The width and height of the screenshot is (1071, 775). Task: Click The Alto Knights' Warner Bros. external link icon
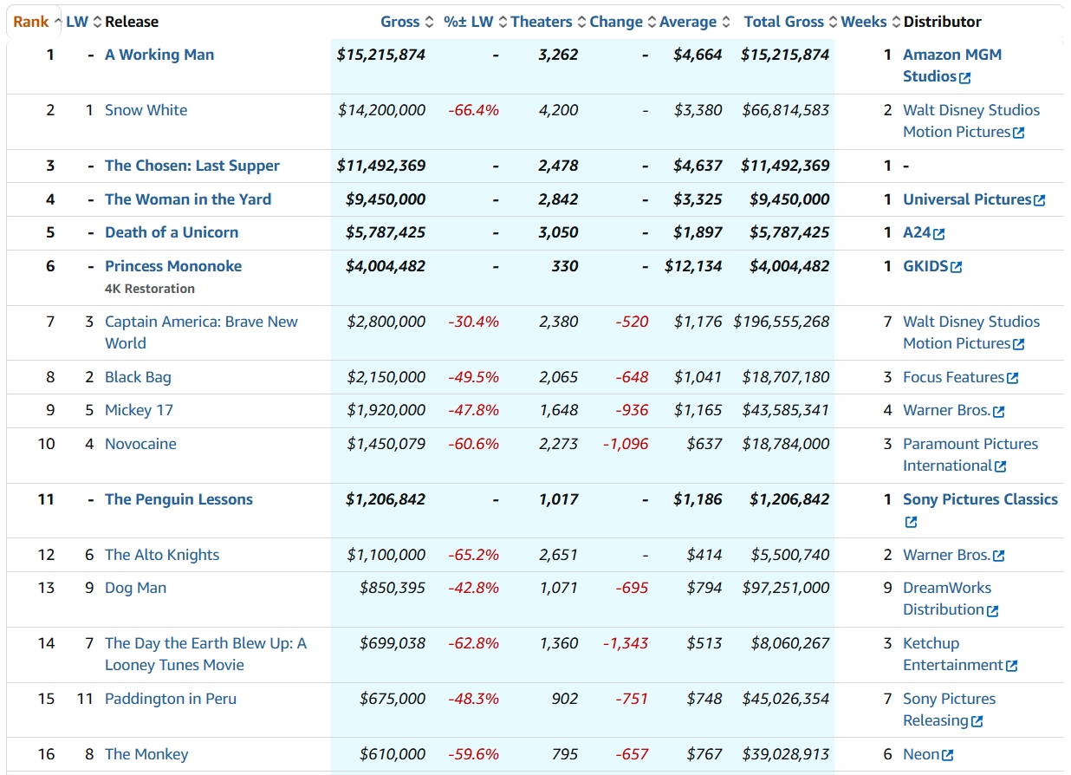click(999, 556)
